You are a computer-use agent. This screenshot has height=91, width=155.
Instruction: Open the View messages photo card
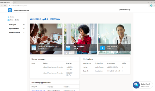[80, 39]
